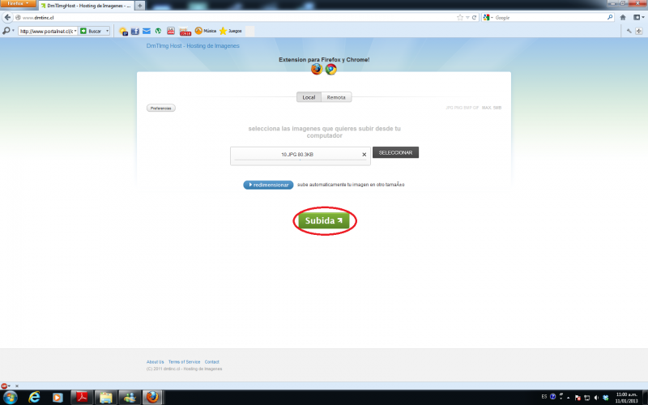Click the magnifier in the Google search box

pos(610,17)
